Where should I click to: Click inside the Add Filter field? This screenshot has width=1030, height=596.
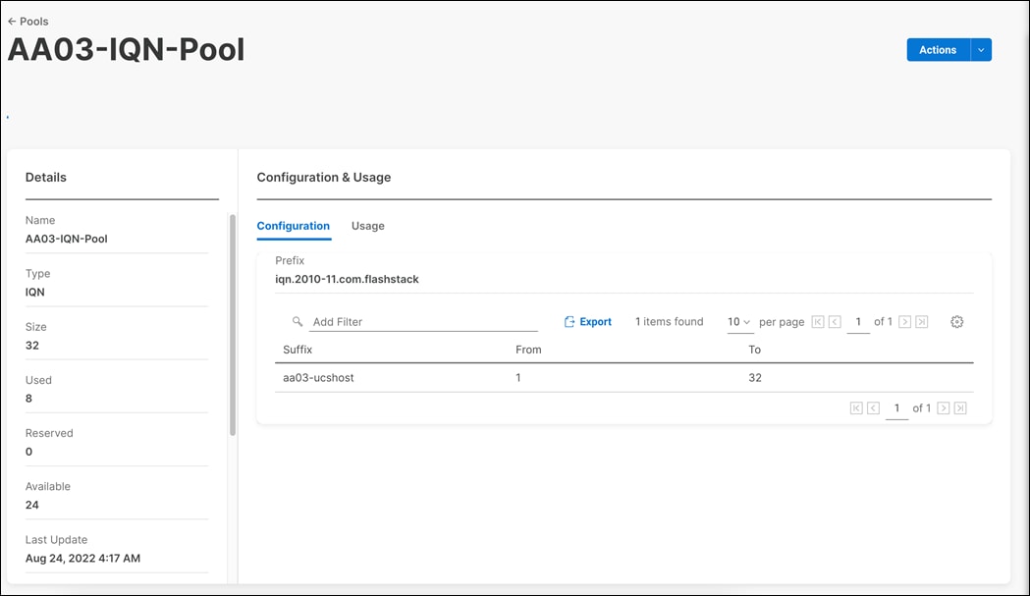393,321
